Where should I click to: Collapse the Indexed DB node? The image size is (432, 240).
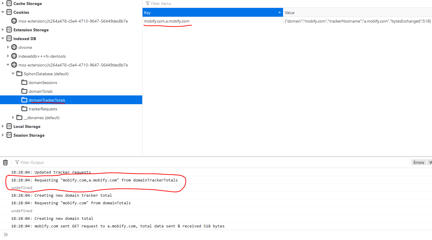(3, 39)
